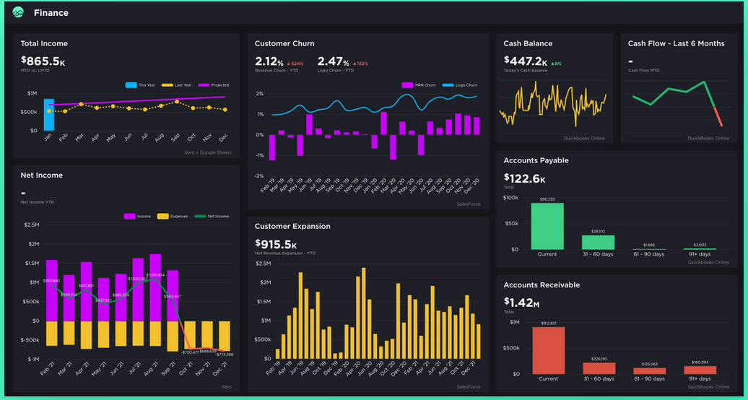Click the Finance dashboard title text
The image size is (748, 400).
[51, 12]
